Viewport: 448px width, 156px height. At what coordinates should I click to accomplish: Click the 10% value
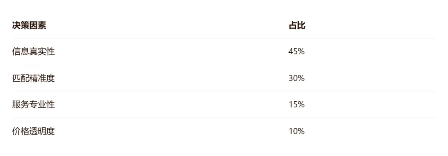(297, 132)
